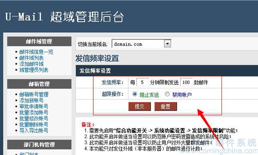Select the 禁用帐户 radio button
Screen dimensions: 258x155
[167, 94]
